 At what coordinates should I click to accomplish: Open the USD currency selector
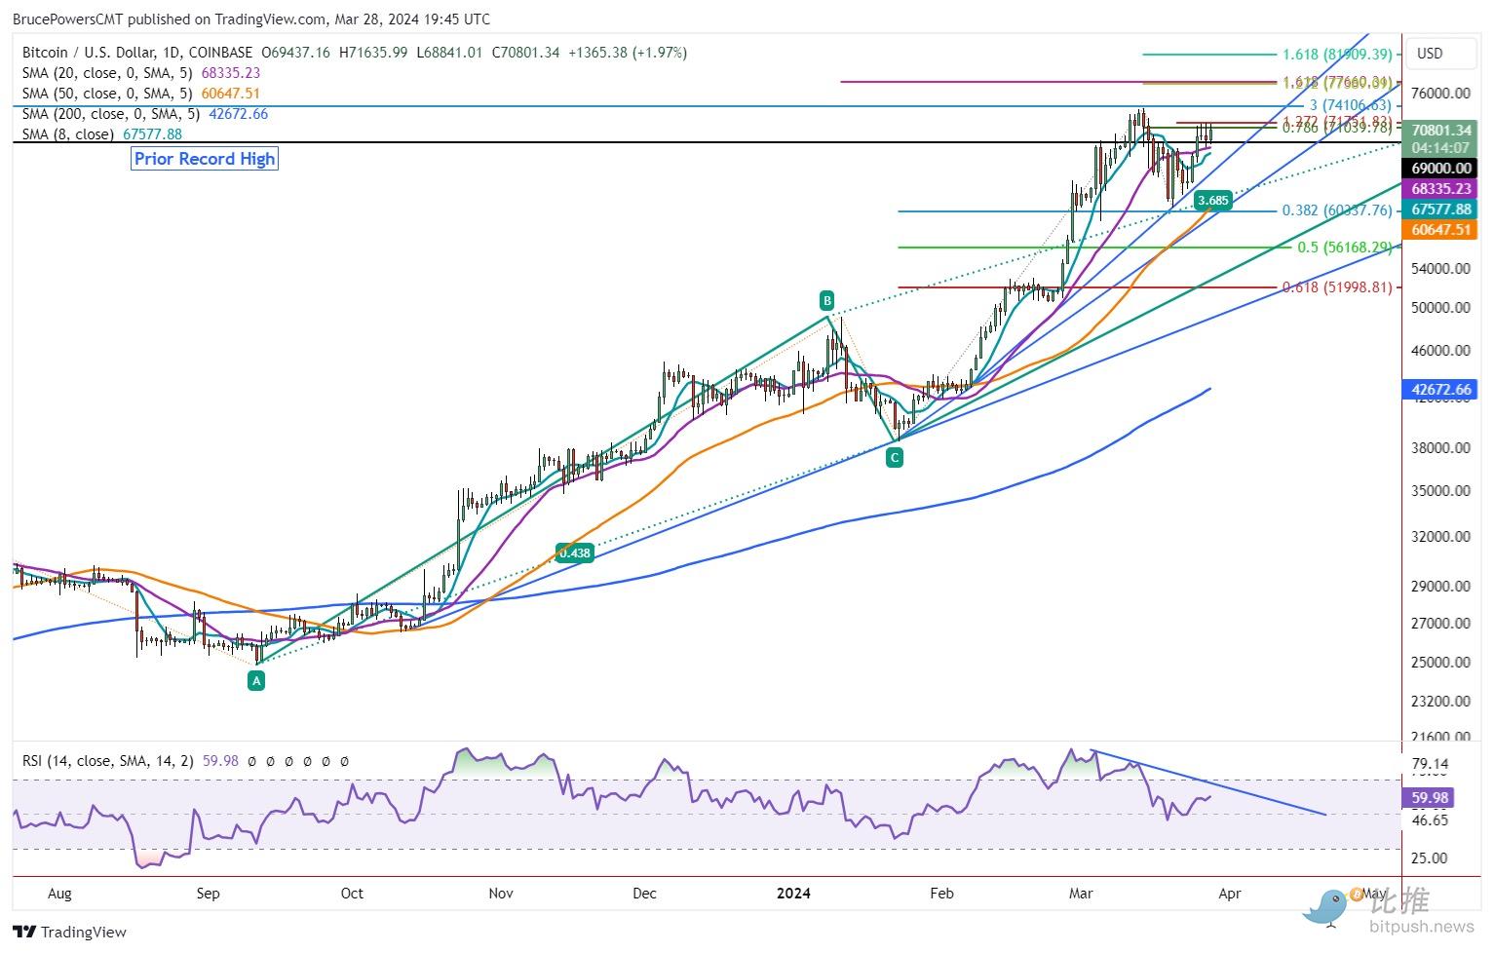1430,54
